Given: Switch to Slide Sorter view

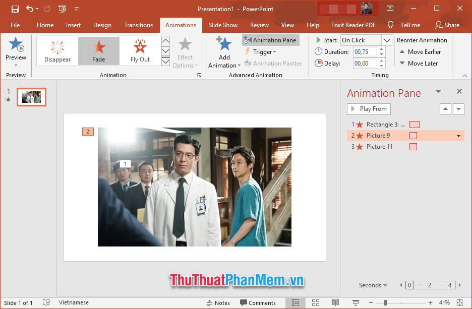Looking at the screenshot, I should [x=316, y=302].
